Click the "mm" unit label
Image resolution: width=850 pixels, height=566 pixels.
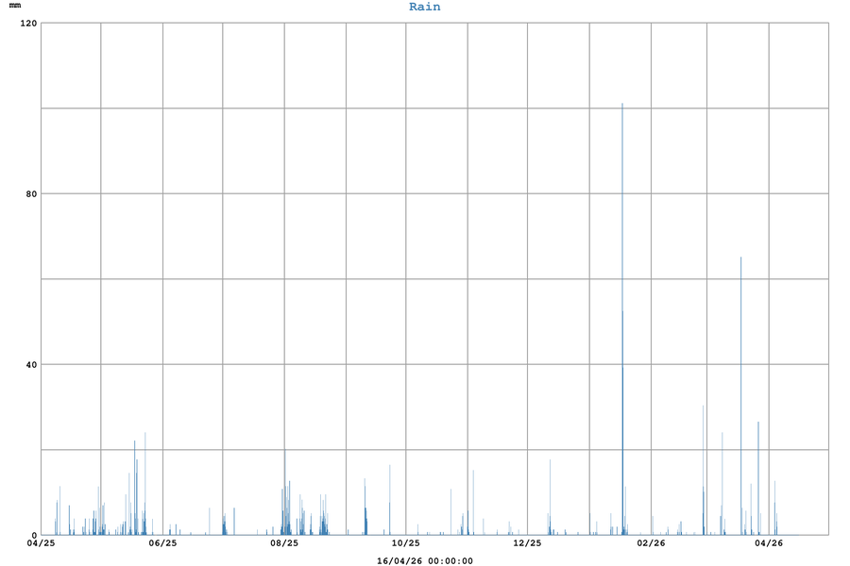[x=15, y=6]
